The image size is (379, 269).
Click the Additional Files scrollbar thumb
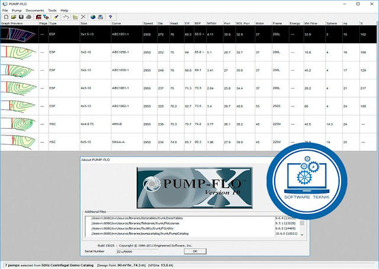302,223
